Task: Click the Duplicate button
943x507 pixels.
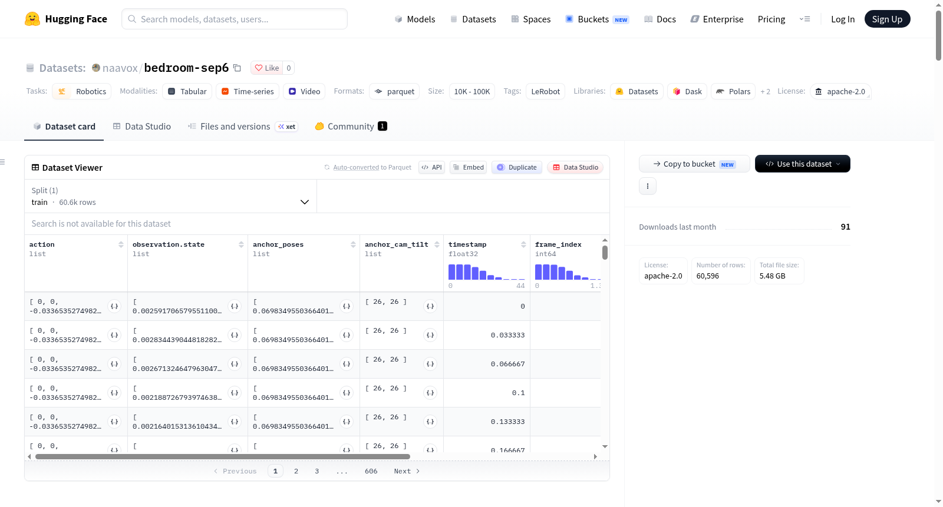Action: (x=517, y=167)
